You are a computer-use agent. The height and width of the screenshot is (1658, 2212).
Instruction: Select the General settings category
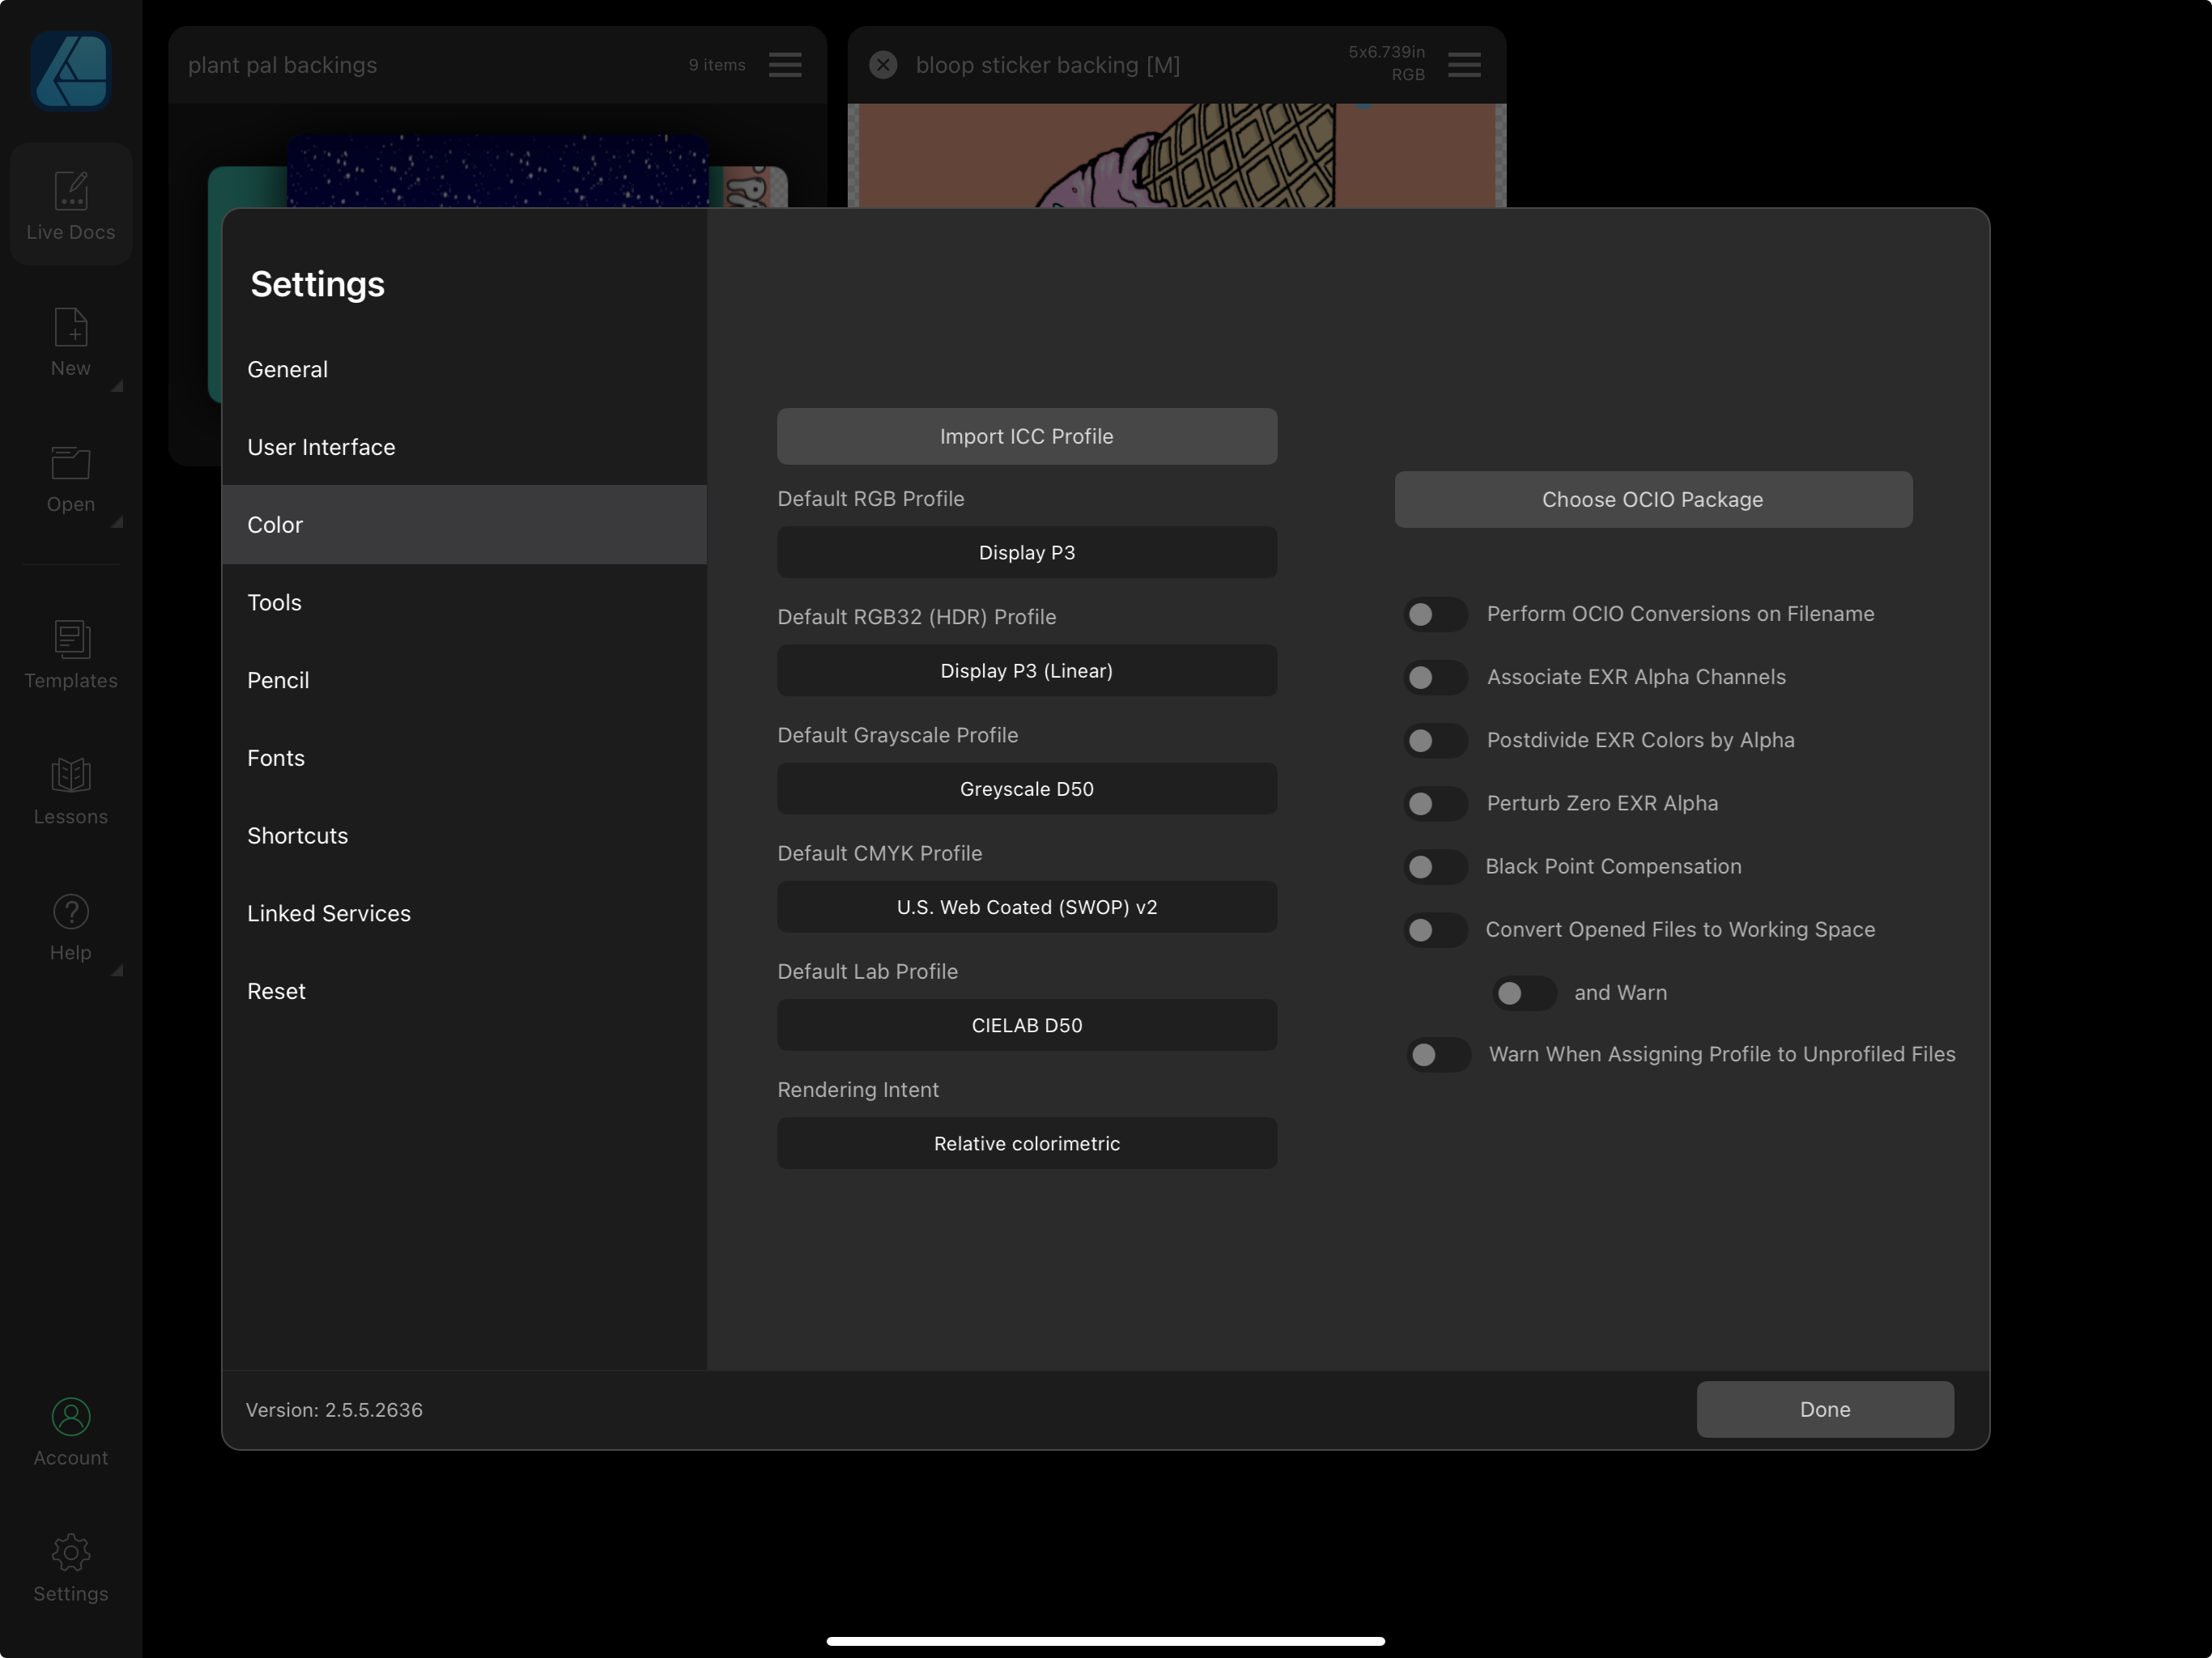pos(464,369)
